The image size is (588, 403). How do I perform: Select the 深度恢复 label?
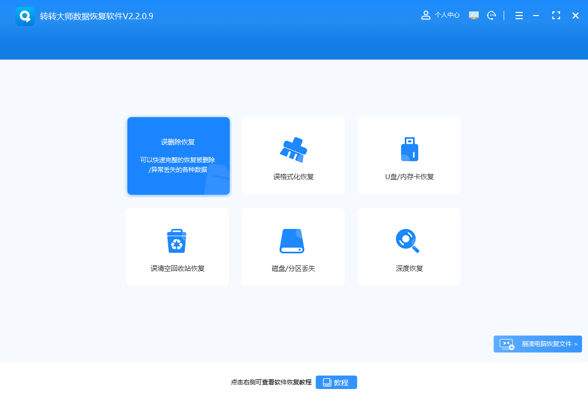(409, 268)
